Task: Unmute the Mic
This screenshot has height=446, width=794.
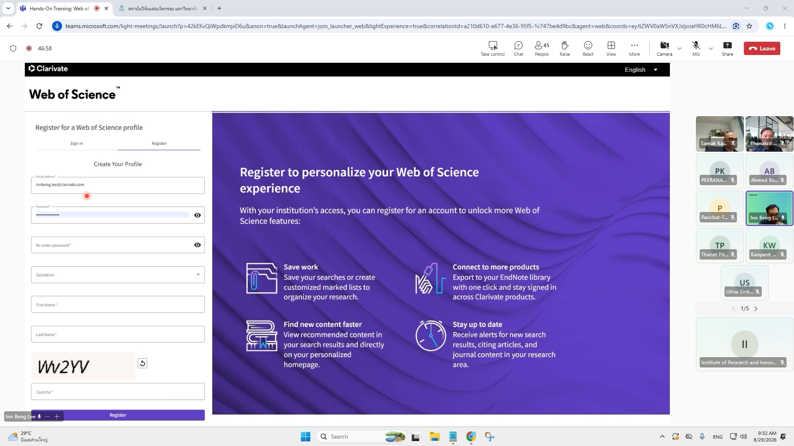Action: (696, 48)
